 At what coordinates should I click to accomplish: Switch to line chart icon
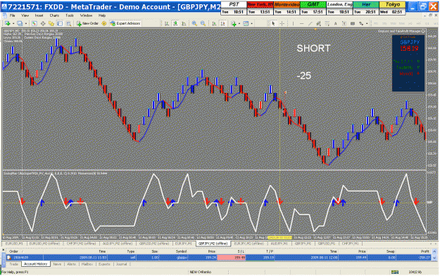pyautogui.click(x=184, y=23)
